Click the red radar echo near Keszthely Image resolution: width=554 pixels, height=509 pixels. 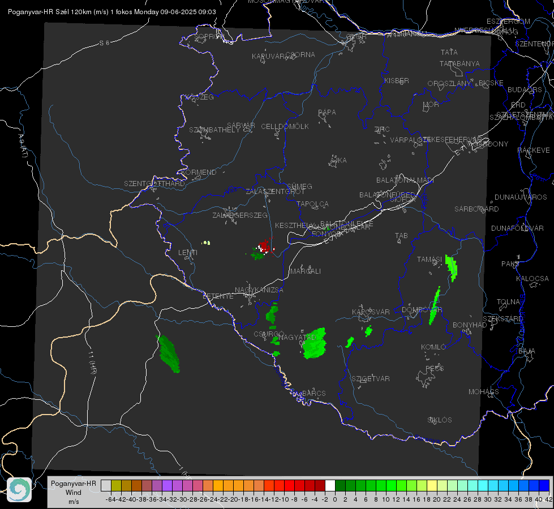point(265,245)
